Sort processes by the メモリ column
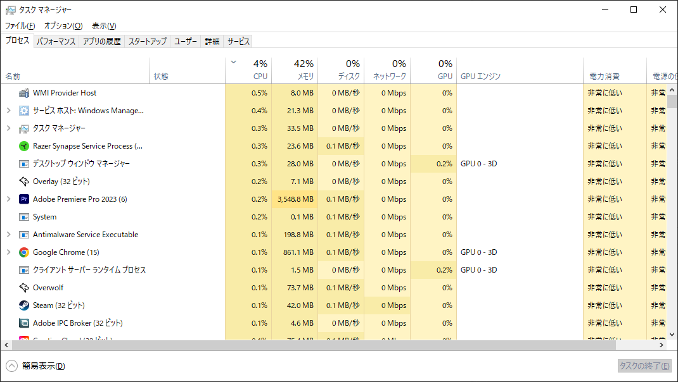 tap(303, 70)
